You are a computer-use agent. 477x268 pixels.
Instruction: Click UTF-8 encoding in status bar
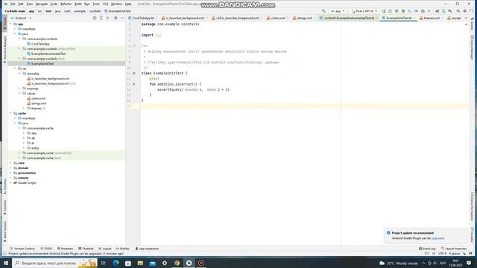point(442,253)
